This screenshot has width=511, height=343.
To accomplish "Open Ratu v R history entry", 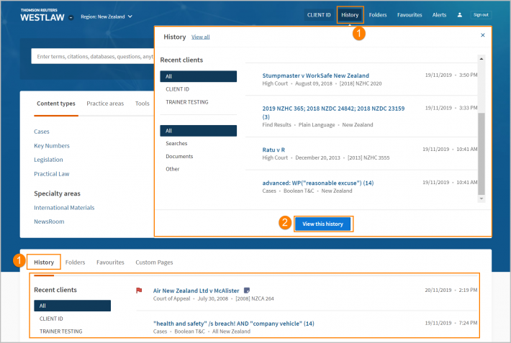I will pos(273,150).
